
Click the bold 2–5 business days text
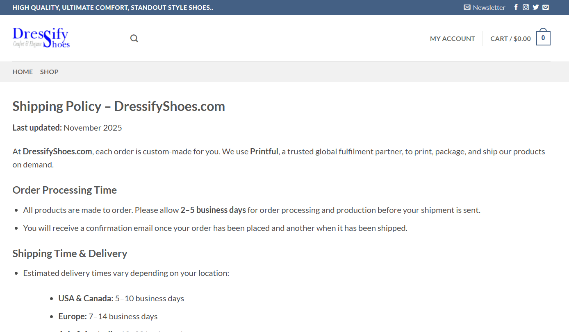point(213,210)
